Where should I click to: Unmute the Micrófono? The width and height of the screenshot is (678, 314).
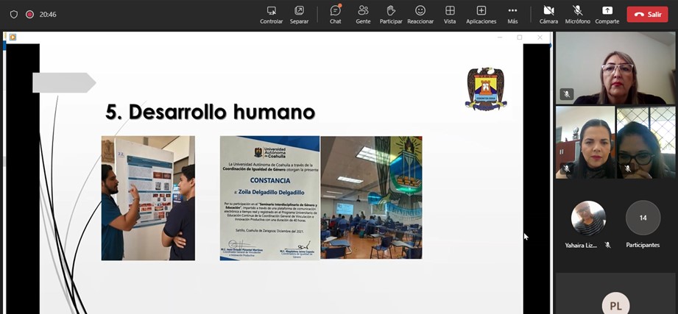click(578, 13)
